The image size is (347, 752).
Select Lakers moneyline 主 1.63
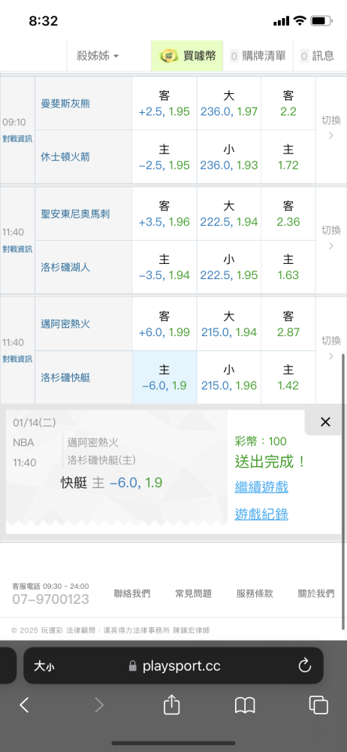click(288, 267)
